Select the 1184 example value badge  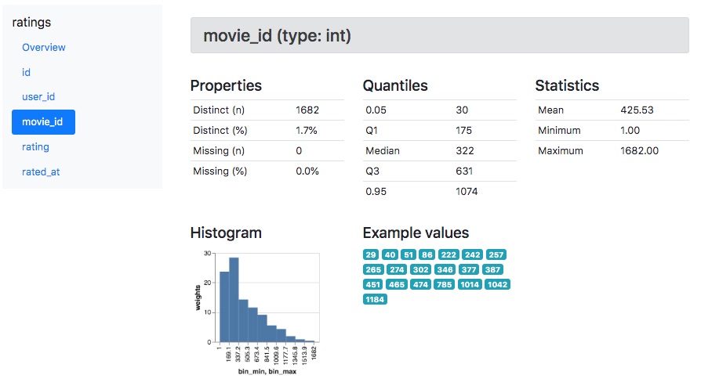pos(375,299)
